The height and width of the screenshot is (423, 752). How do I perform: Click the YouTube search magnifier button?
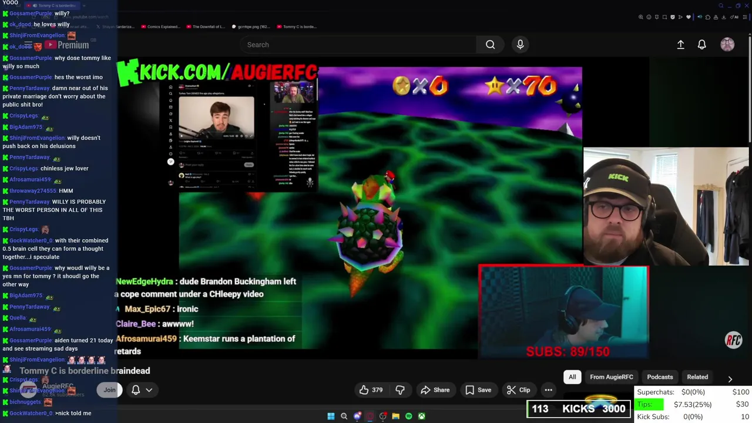(490, 45)
